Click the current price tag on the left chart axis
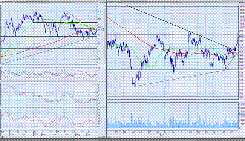Screen dimensions: 245x141 pos(101,29)
